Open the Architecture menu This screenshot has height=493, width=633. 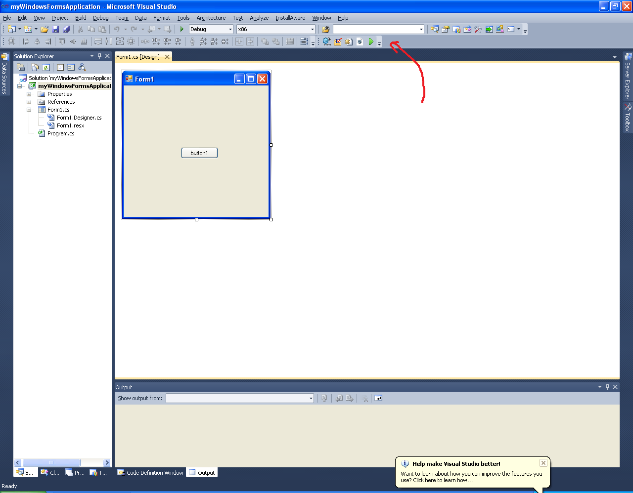[211, 18]
